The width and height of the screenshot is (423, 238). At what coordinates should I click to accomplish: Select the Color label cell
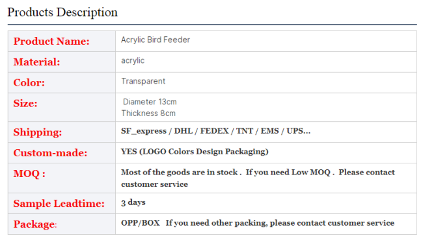62,82
